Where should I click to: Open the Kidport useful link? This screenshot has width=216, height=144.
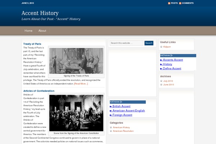coord(167,47)
